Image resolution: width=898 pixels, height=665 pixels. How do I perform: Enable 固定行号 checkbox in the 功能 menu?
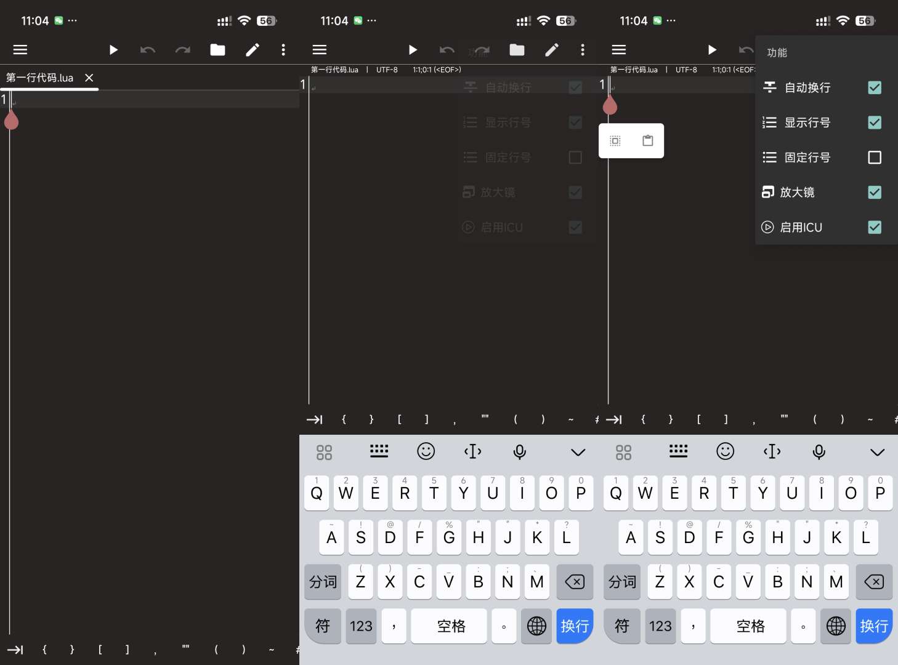click(x=875, y=158)
